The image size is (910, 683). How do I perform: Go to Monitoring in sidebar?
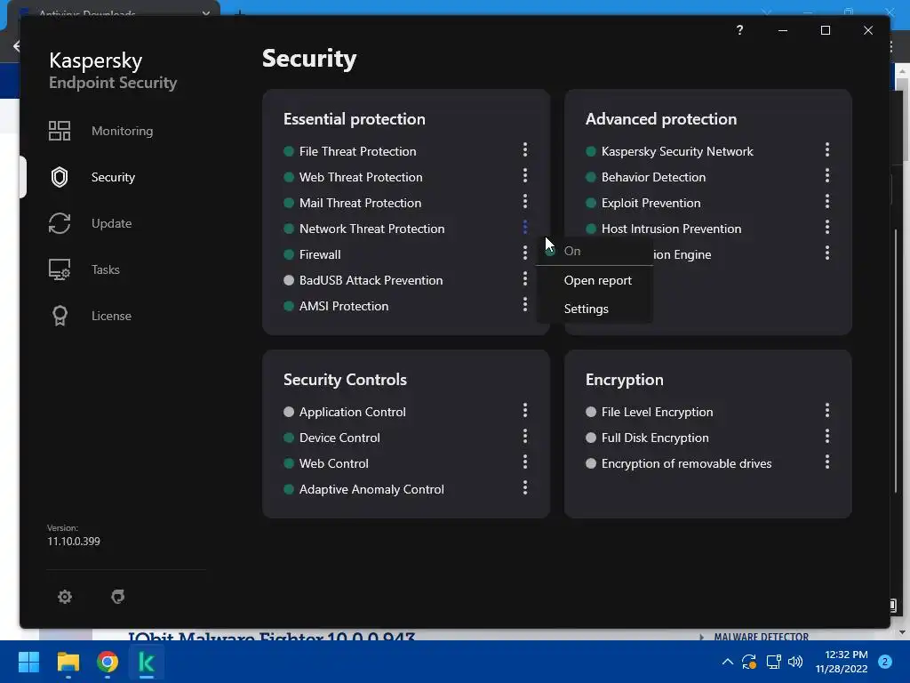click(x=122, y=132)
